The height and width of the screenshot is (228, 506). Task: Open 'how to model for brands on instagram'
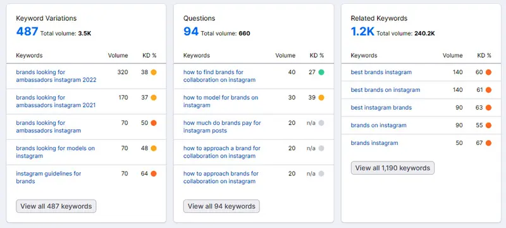pyautogui.click(x=221, y=101)
